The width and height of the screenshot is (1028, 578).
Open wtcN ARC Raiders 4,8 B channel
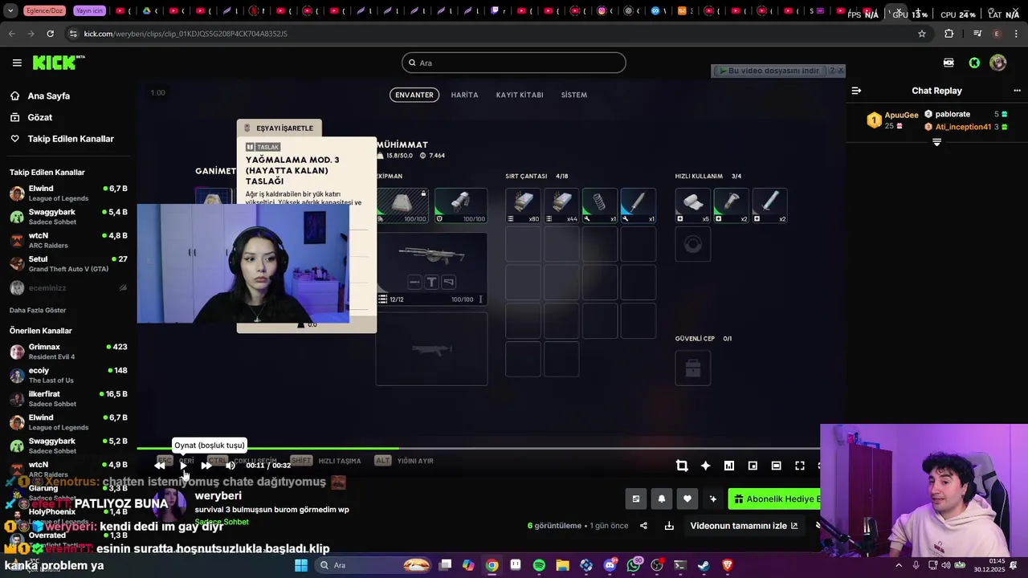click(x=68, y=240)
